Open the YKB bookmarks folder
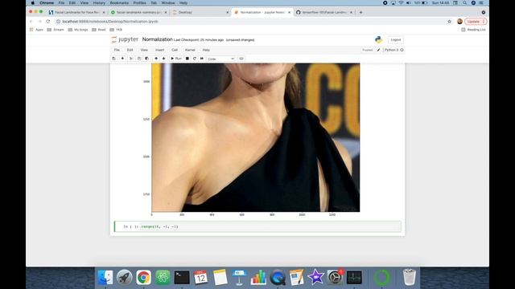Screen dimensions: 515x289 [116, 30]
